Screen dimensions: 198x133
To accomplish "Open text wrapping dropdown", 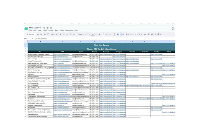I will click(136, 34).
